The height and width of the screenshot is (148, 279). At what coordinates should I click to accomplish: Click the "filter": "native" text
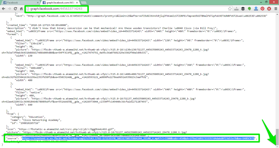tap(29, 92)
